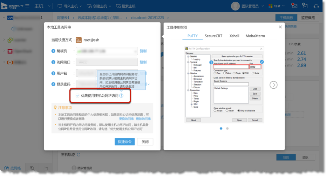
Task: Open the hamburger menu next to CloudBility logo
Action: coord(27,6)
